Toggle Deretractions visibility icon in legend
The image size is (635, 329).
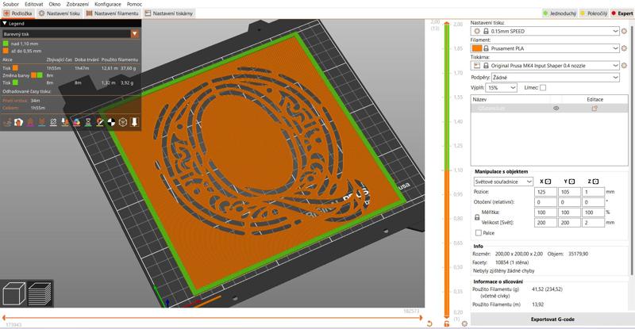click(x=42, y=122)
